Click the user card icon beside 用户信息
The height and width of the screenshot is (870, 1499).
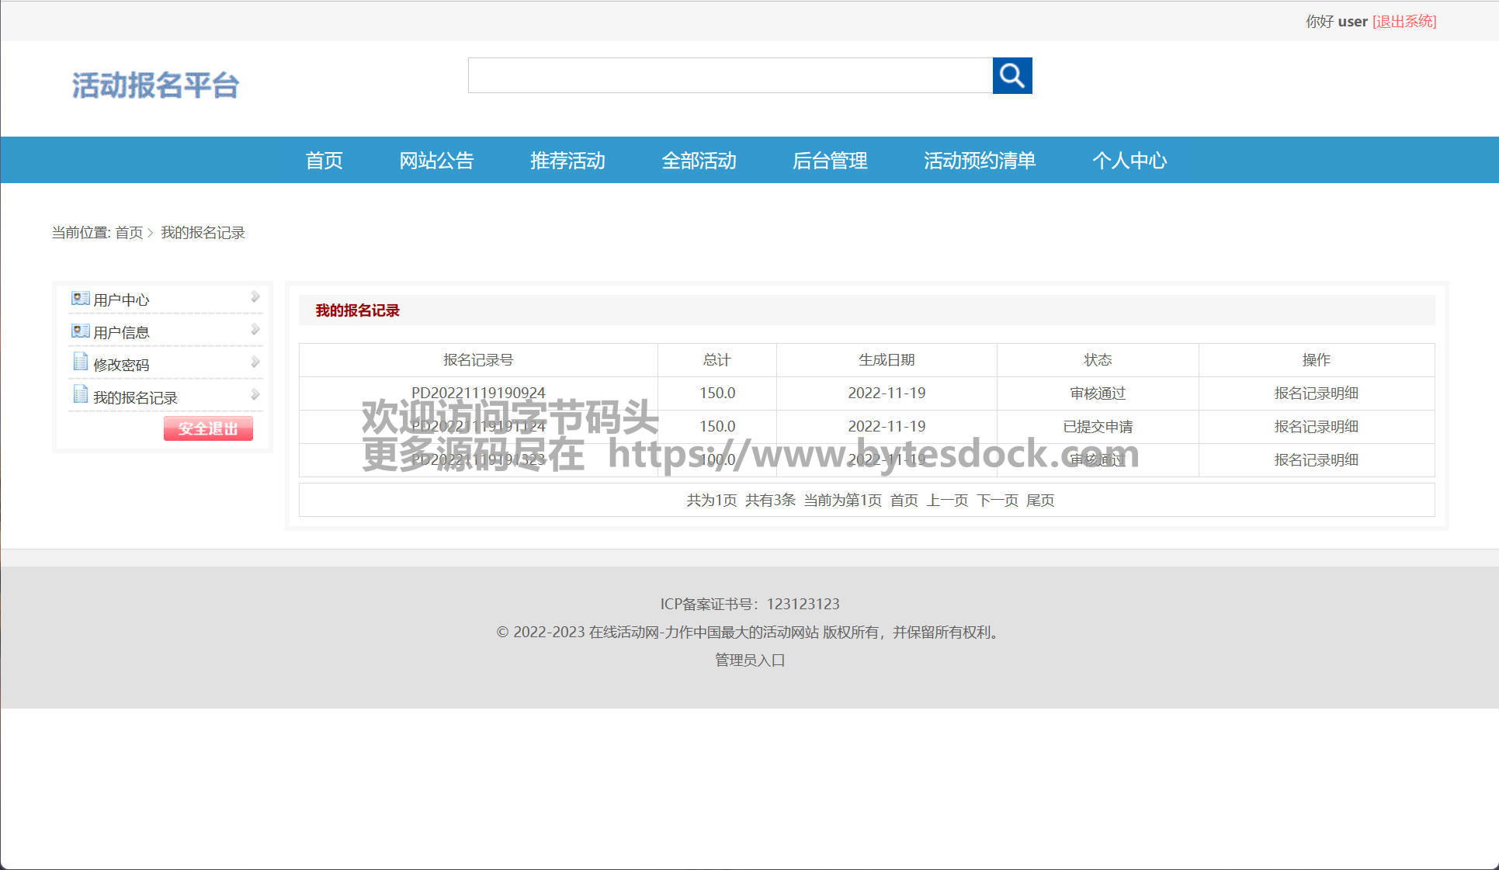tap(80, 331)
